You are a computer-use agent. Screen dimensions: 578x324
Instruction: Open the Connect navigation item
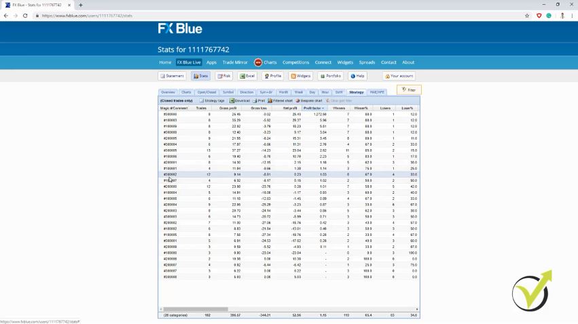323,62
